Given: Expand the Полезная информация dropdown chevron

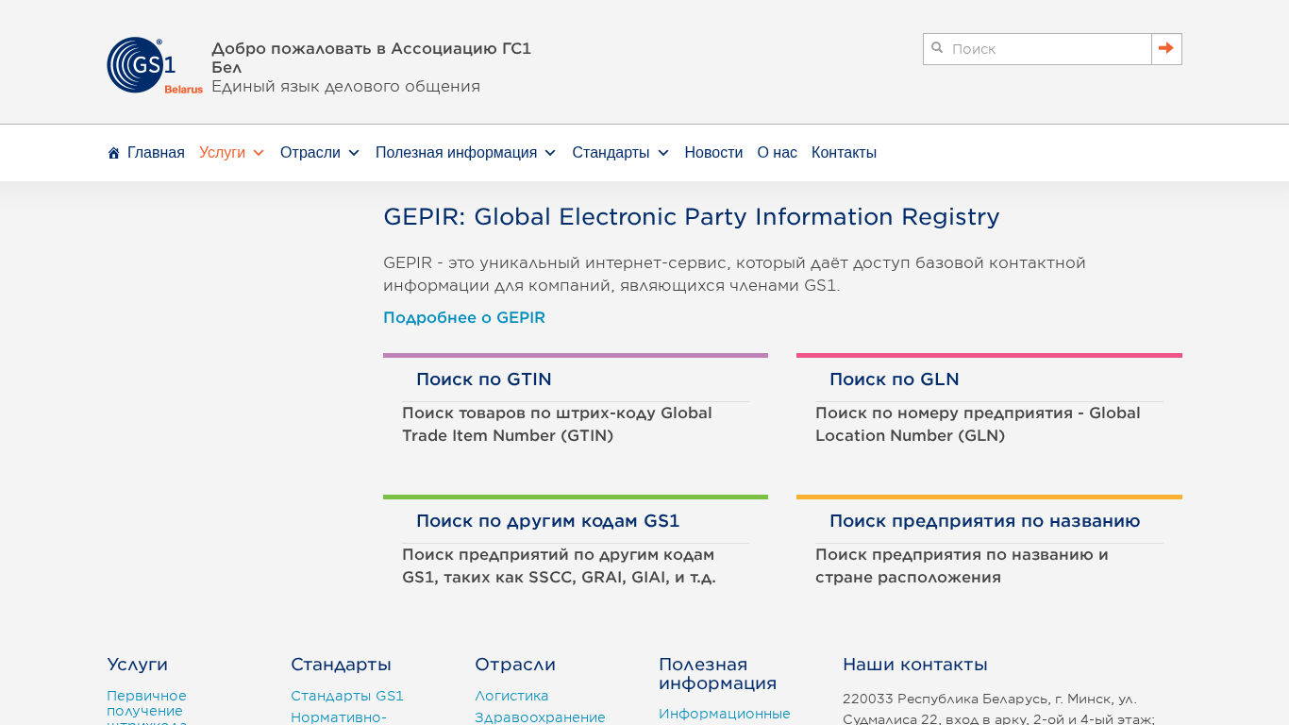Looking at the screenshot, I should click(550, 153).
